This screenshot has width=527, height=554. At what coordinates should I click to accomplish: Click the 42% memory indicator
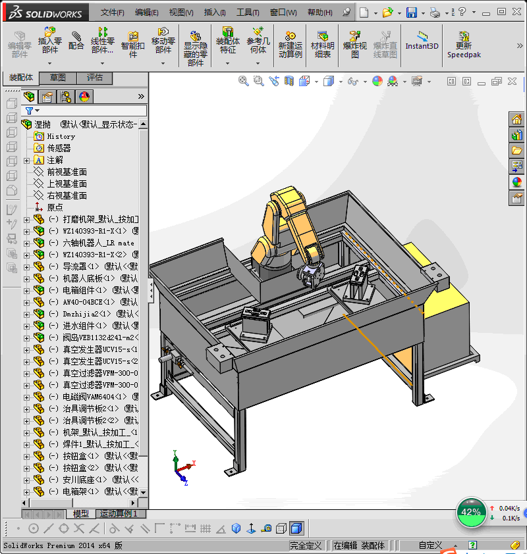[x=471, y=513]
